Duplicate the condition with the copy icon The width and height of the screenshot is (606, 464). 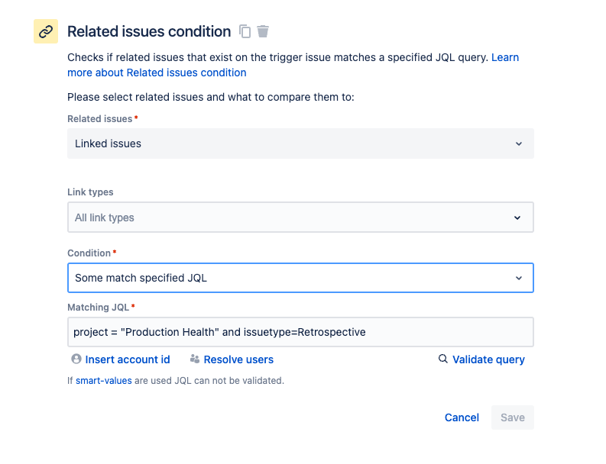pyautogui.click(x=245, y=31)
